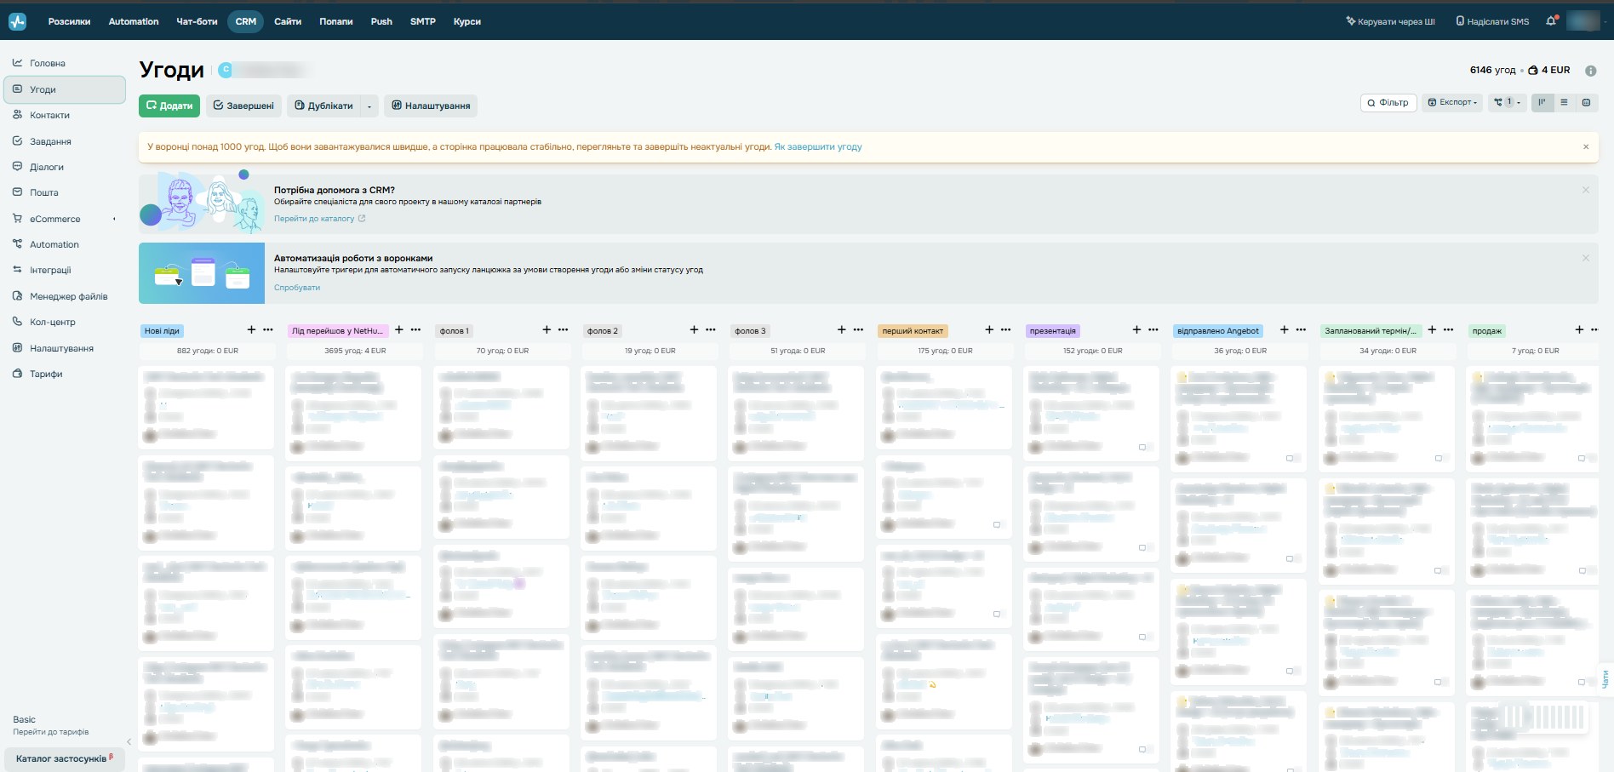Image resolution: width=1614 pixels, height=772 pixels.
Task: Add deal to фолов 1 column
Action: point(547,329)
